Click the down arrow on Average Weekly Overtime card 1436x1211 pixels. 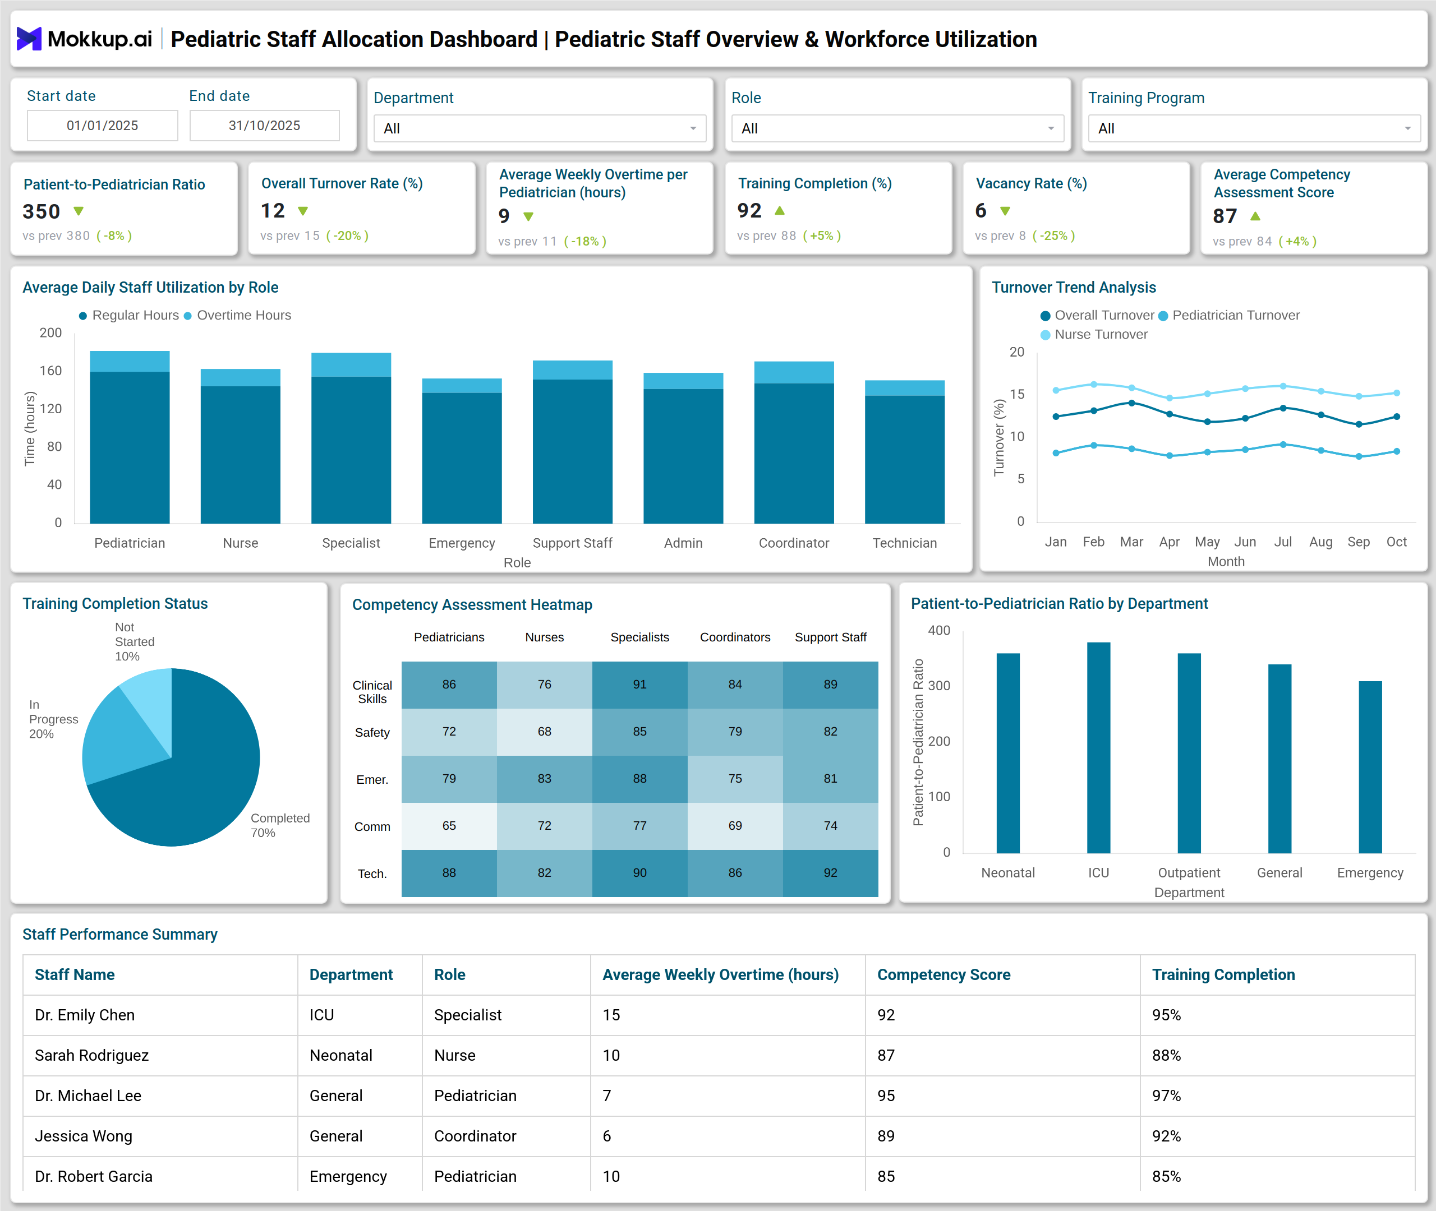(x=528, y=217)
